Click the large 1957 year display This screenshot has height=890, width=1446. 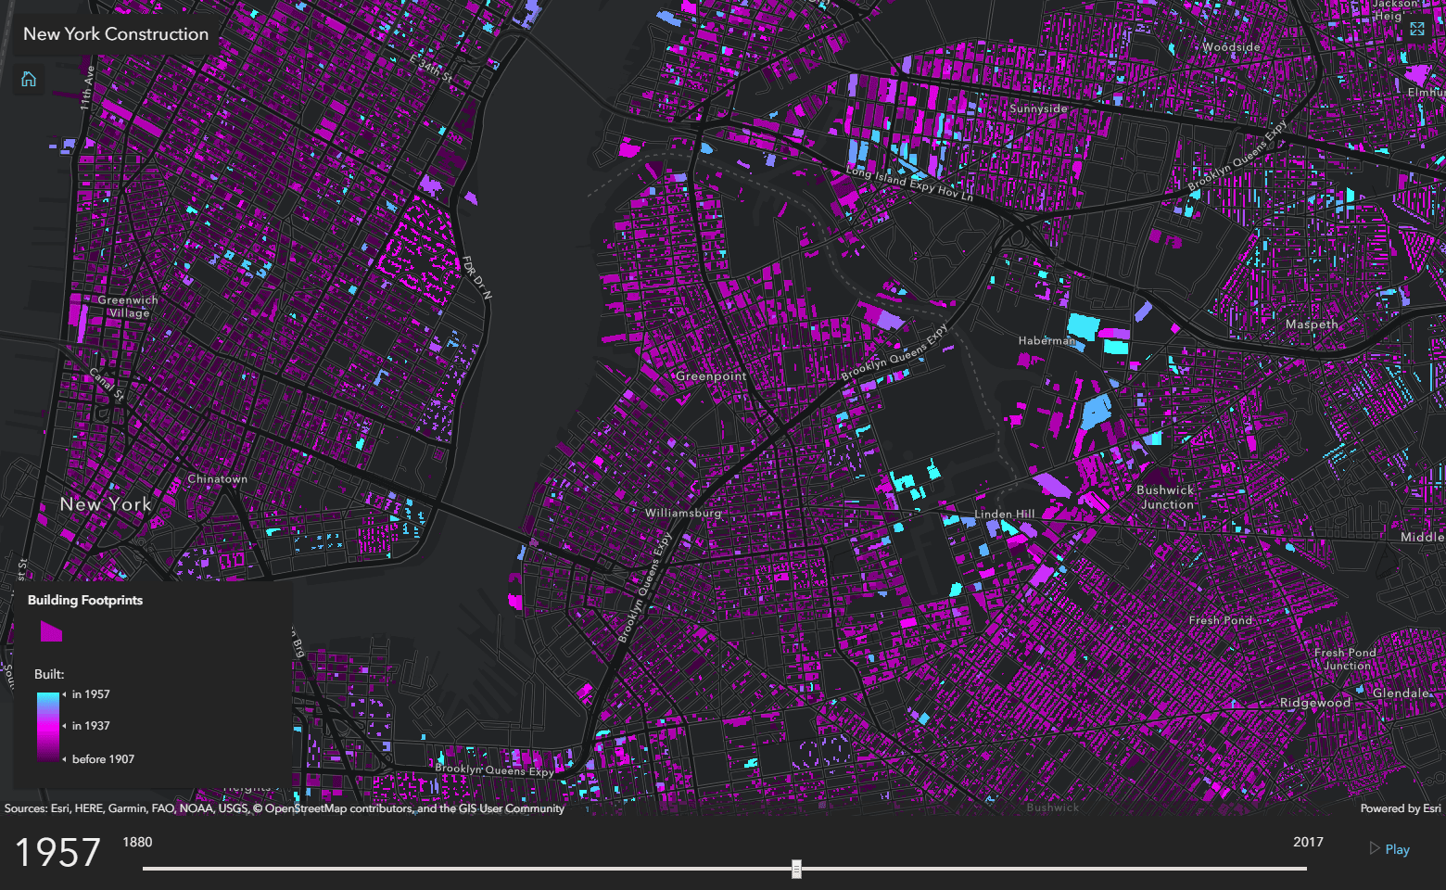point(57,852)
